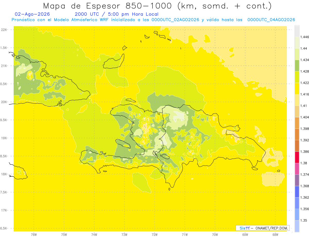
Task: Click the legend value 1.38
Action: 304,163
